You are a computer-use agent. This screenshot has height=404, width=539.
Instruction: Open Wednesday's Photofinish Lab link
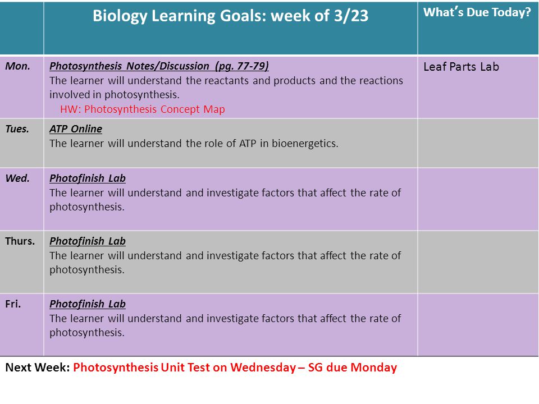coord(88,178)
